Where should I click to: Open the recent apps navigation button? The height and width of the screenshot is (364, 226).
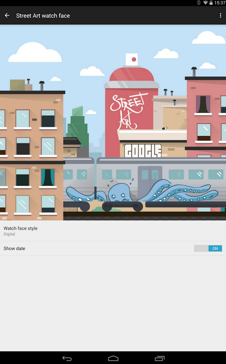tap(160, 358)
